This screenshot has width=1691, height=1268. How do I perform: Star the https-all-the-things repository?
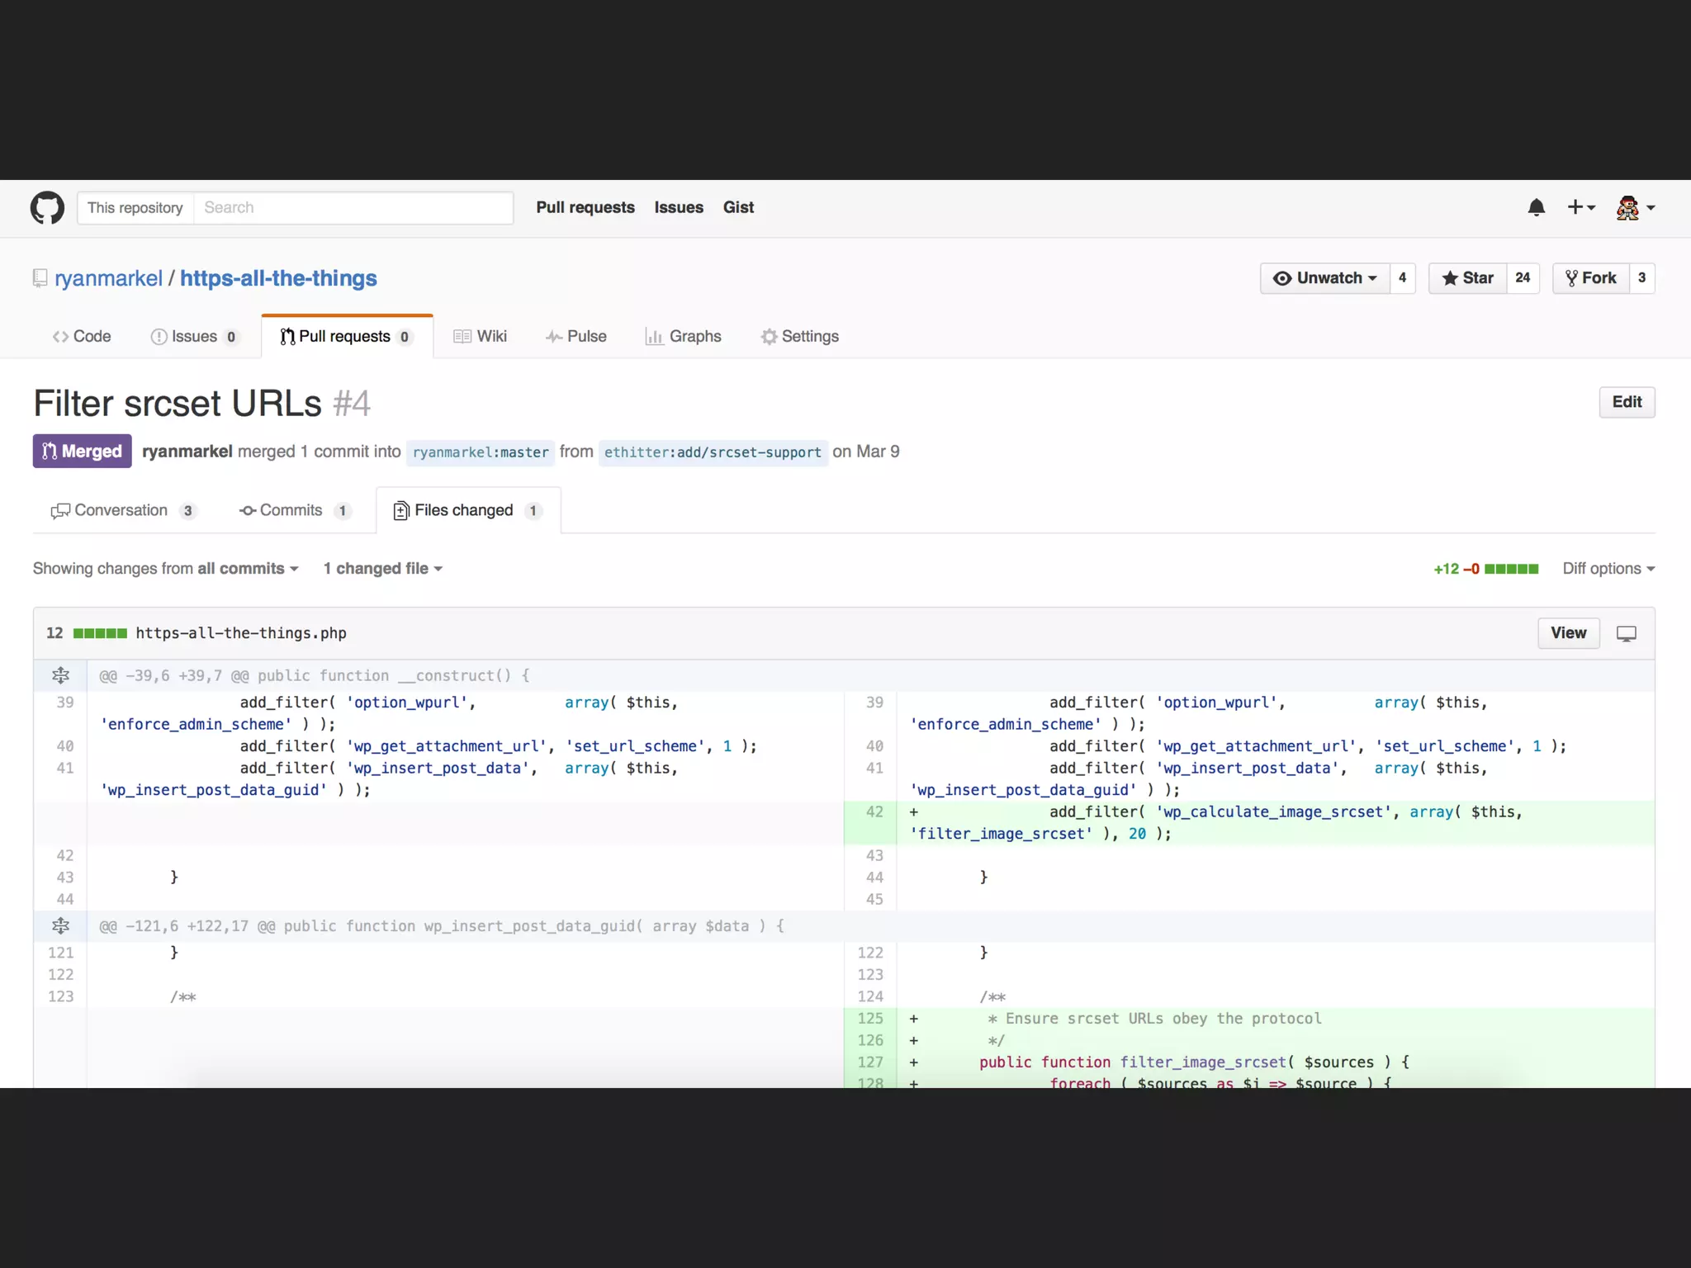tap(1467, 278)
